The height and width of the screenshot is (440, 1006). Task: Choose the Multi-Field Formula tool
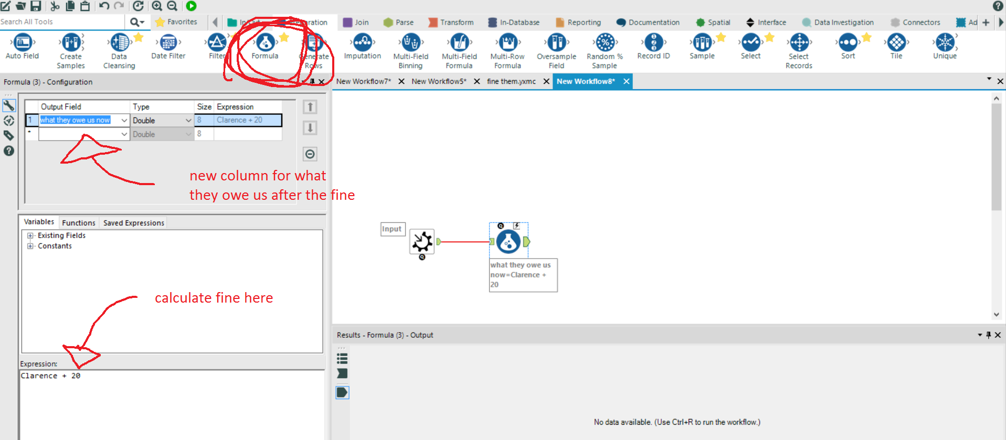[x=459, y=51]
